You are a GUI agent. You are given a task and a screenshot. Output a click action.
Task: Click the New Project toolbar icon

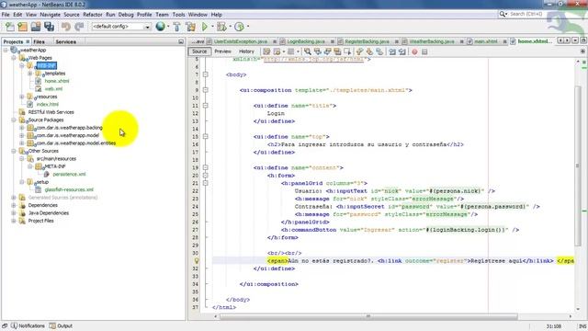pyautogui.click(x=22, y=27)
